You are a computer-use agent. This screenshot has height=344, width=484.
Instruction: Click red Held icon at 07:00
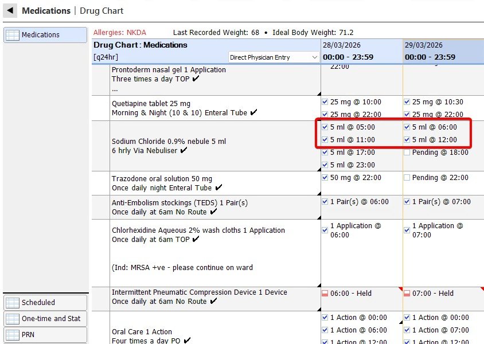pos(407,294)
